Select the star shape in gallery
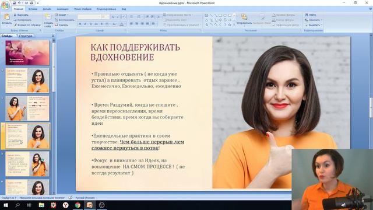 tap(230, 24)
